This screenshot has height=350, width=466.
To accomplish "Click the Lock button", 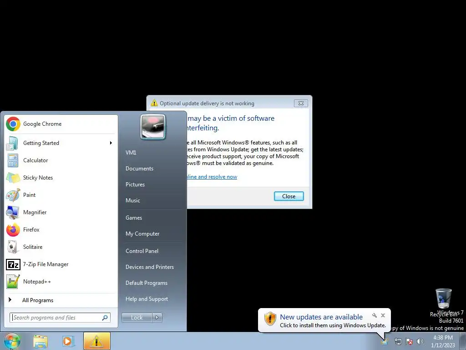I will (x=137, y=318).
